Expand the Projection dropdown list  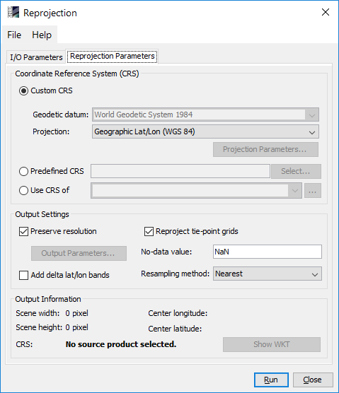tap(205, 131)
